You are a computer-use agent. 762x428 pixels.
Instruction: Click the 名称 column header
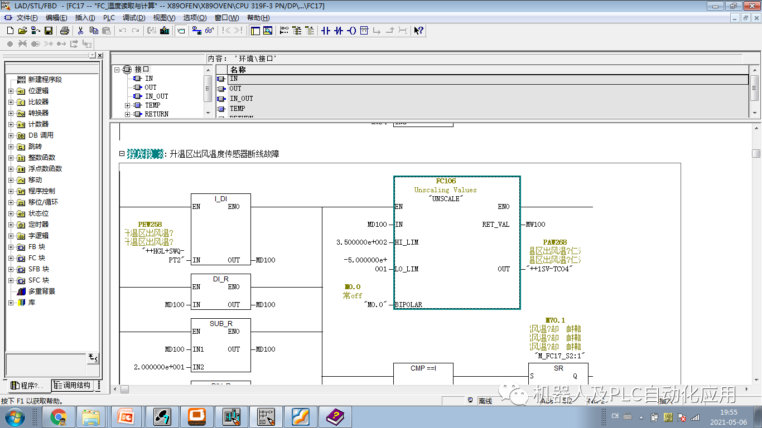click(x=488, y=70)
